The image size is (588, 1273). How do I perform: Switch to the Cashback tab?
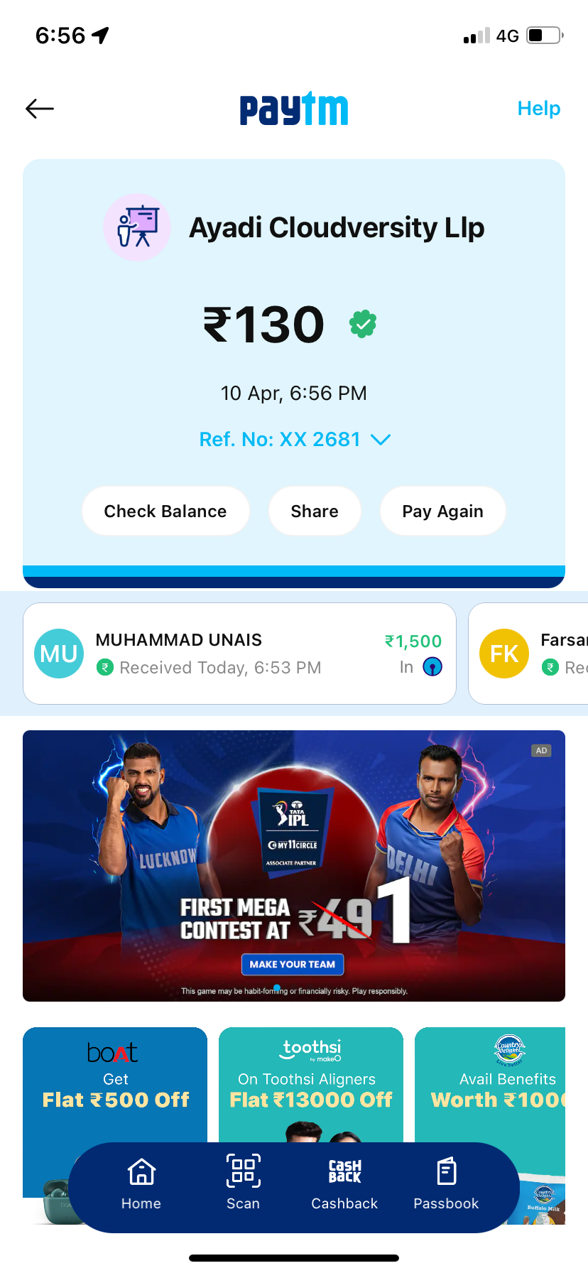344,1183
